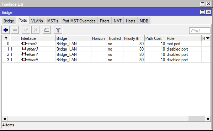Screen dimensions: 213x131
Task: Click path cost 10 in ether4 row
Action: click(x=163, y=54)
